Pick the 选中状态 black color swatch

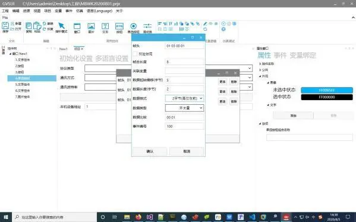click(x=327, y=97)
